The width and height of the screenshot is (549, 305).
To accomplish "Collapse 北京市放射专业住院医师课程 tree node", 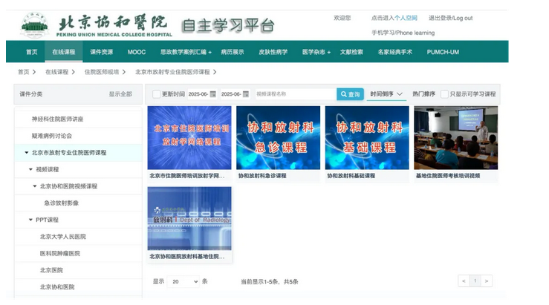I will click(27, 153).
